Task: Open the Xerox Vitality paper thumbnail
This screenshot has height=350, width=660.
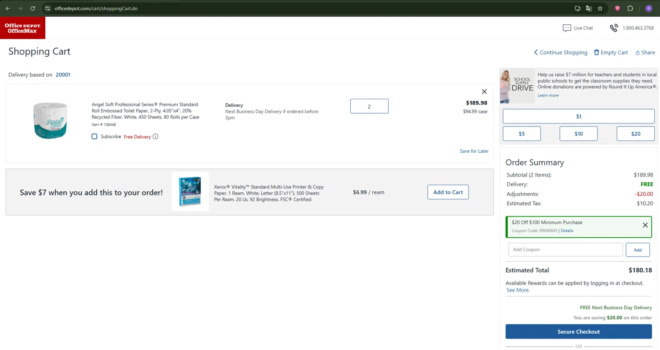Action: [x=190, y=191]
